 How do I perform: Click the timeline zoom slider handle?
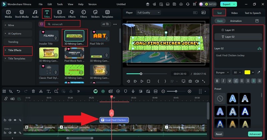(176, 91)
